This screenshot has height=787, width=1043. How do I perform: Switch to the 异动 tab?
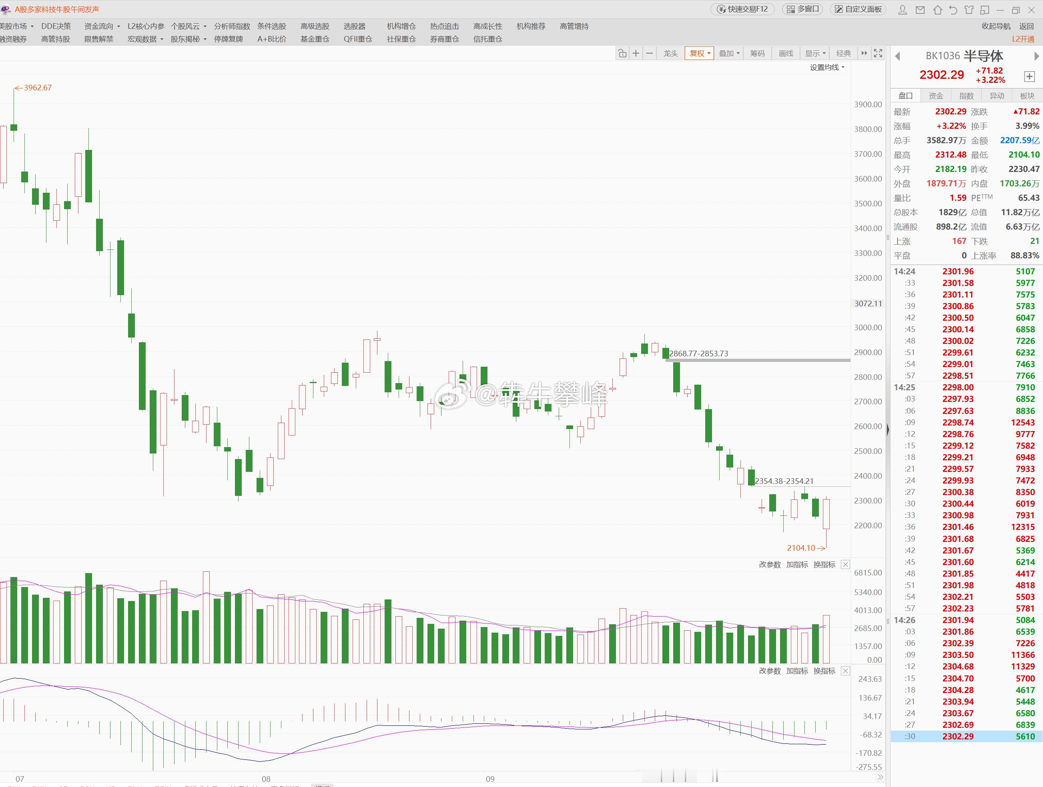click(997, 96)
